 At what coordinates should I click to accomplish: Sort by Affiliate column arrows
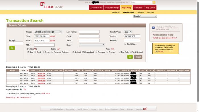coord(138,70)
